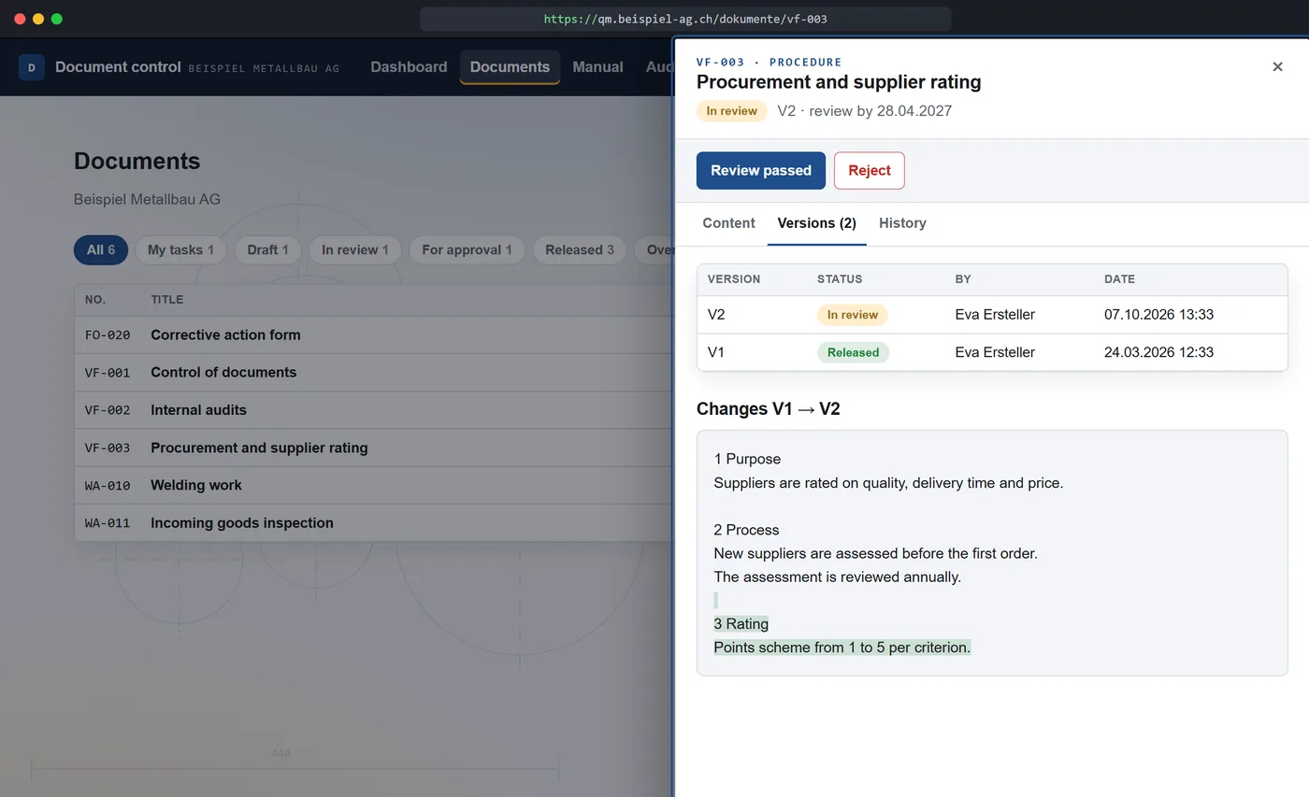Open Incoming goods inspection document

pos(374,522)
